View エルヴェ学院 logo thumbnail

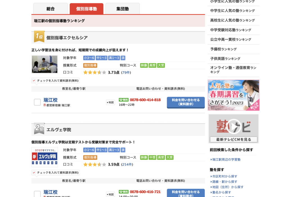tap(45, 157)
